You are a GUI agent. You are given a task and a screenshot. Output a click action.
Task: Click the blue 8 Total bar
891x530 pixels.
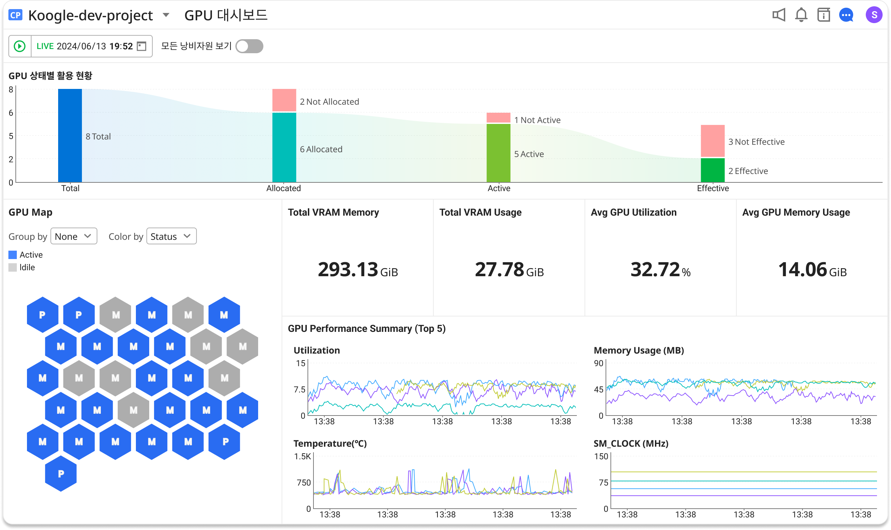tap(70, 135)
